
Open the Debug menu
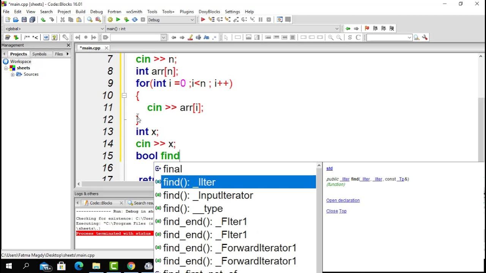click(x=96, y=12)
